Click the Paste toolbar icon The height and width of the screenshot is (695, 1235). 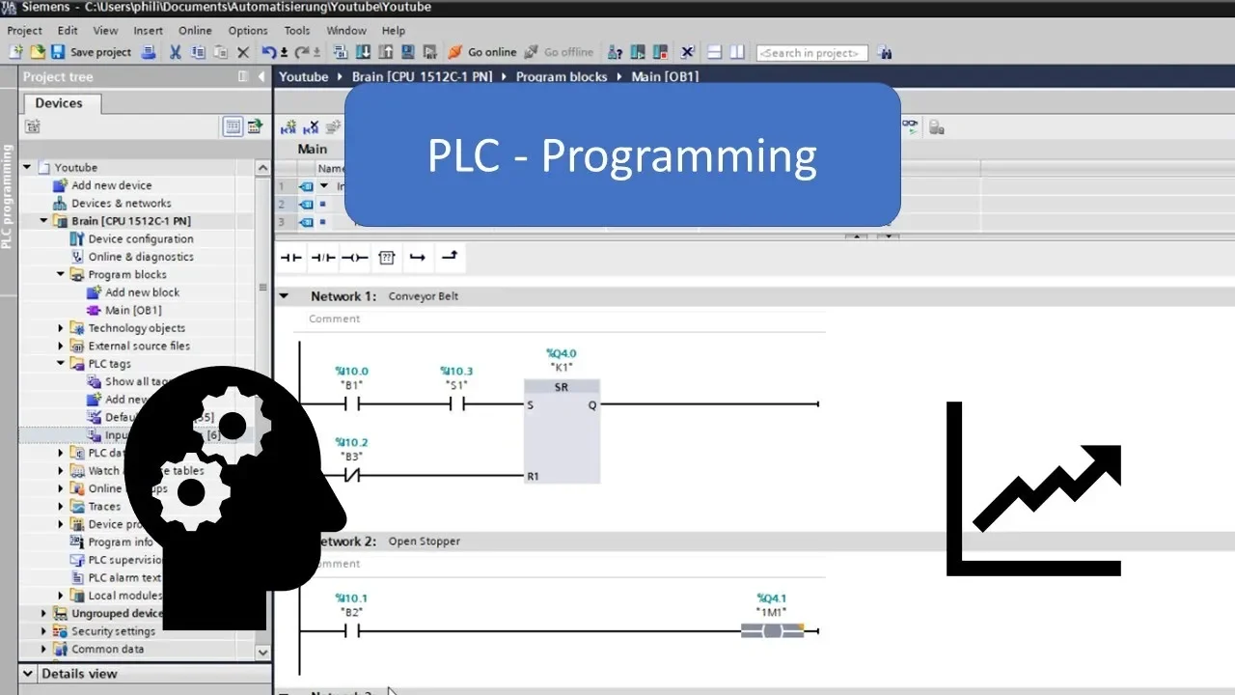pos(221,52)
